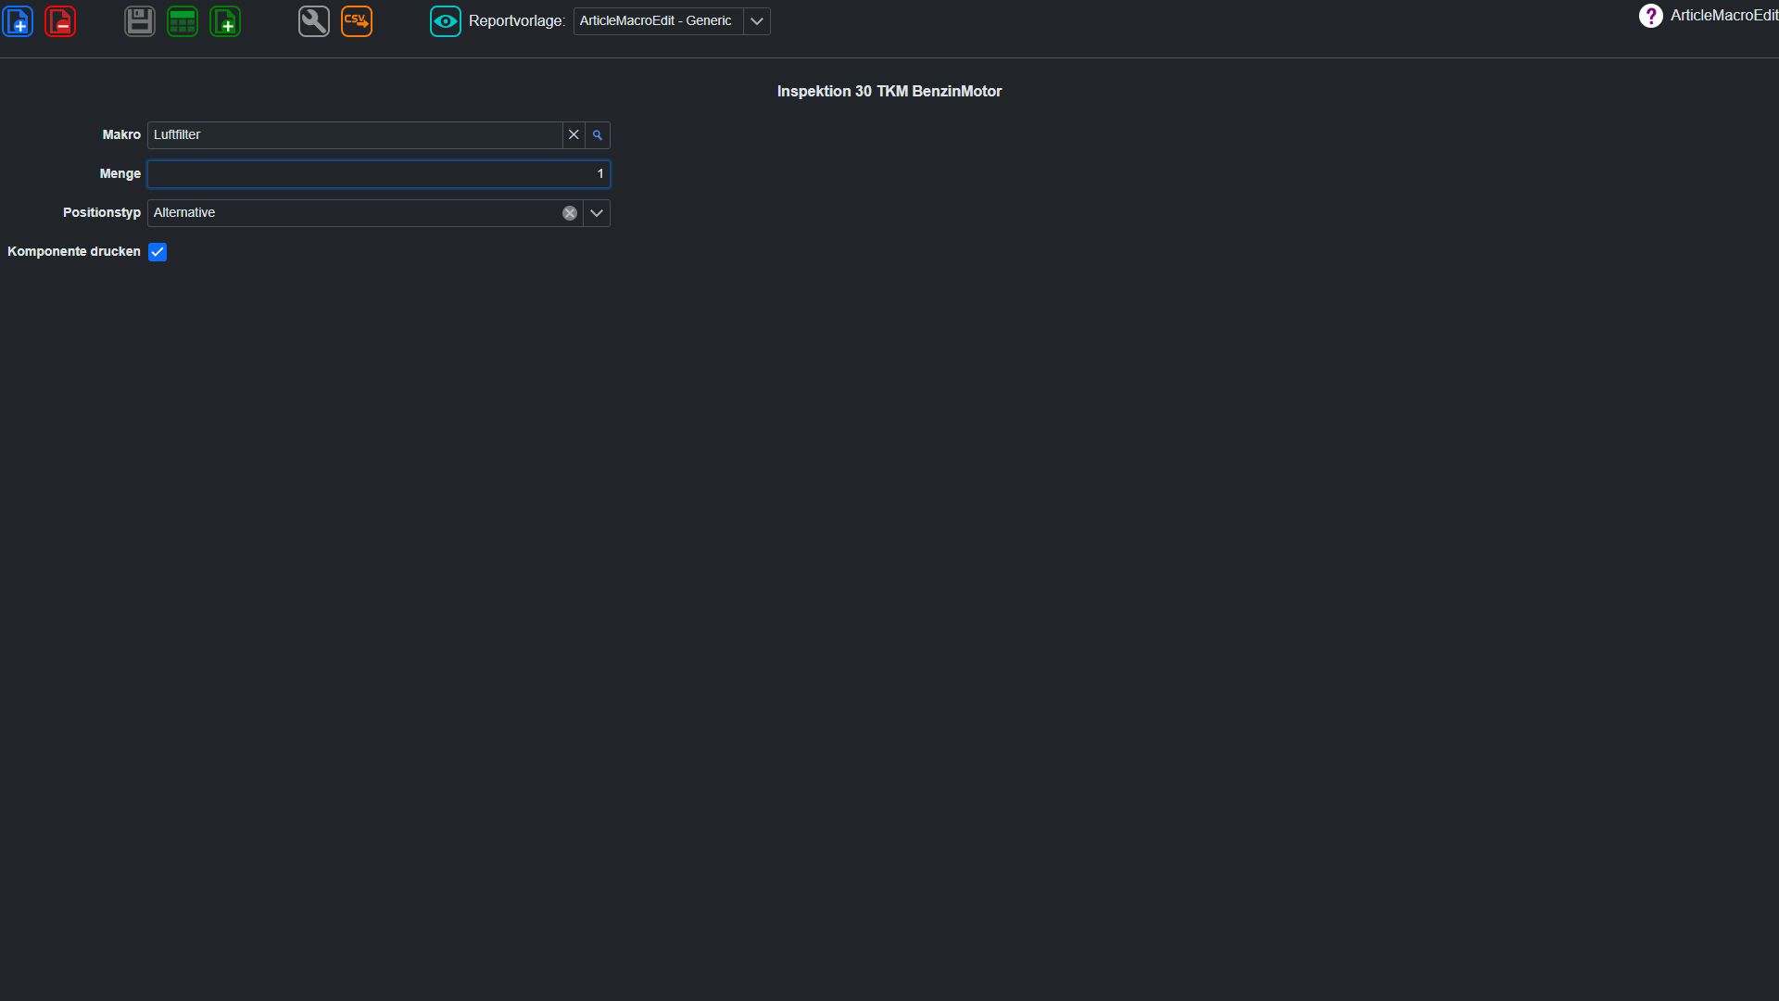
Task: Click the teal eye report preview icon
Action: pos(446,21)
